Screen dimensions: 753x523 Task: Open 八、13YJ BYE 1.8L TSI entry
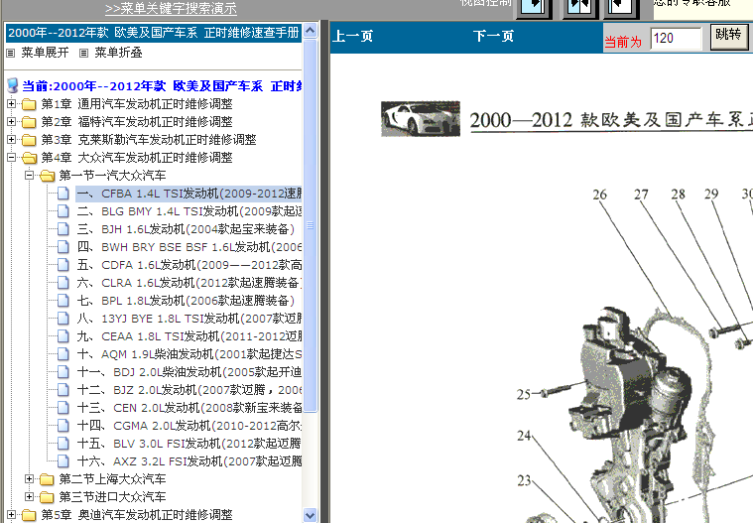point(188,319)
